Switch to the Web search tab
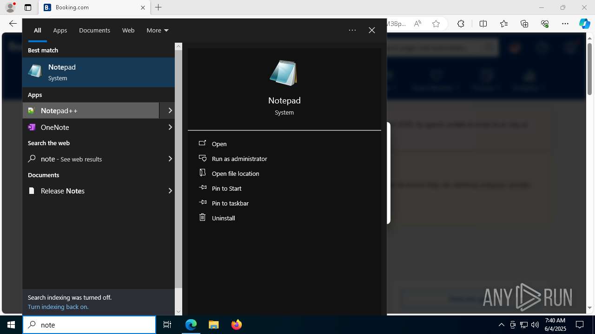 128,30
